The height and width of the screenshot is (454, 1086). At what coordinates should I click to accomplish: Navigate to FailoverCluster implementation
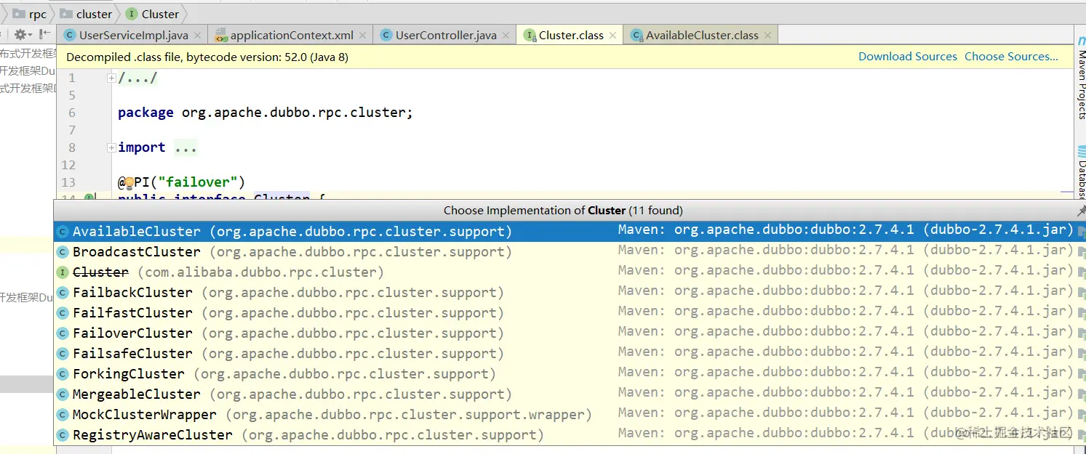(570, 333)
